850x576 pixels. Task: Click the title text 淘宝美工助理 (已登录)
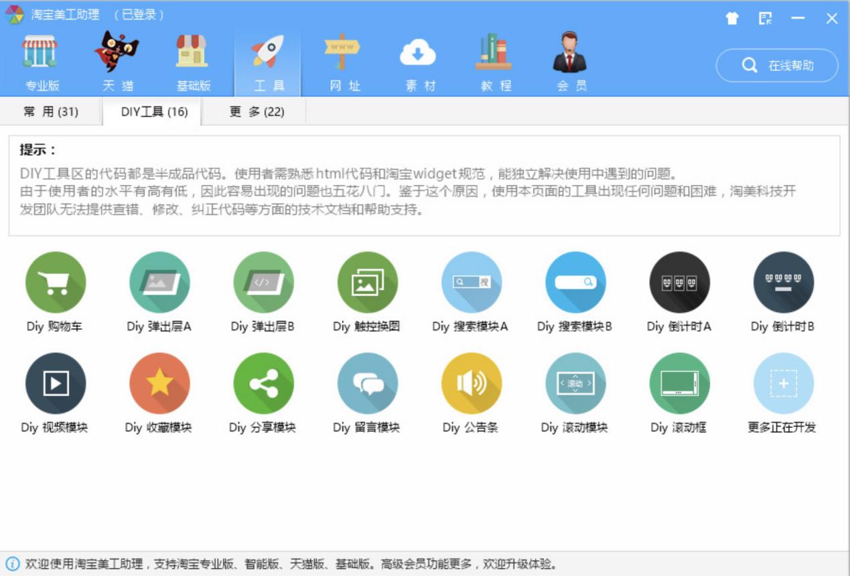click(98, 15)
